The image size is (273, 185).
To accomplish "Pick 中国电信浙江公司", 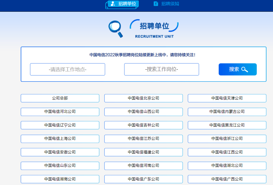I will coord(227,139).
